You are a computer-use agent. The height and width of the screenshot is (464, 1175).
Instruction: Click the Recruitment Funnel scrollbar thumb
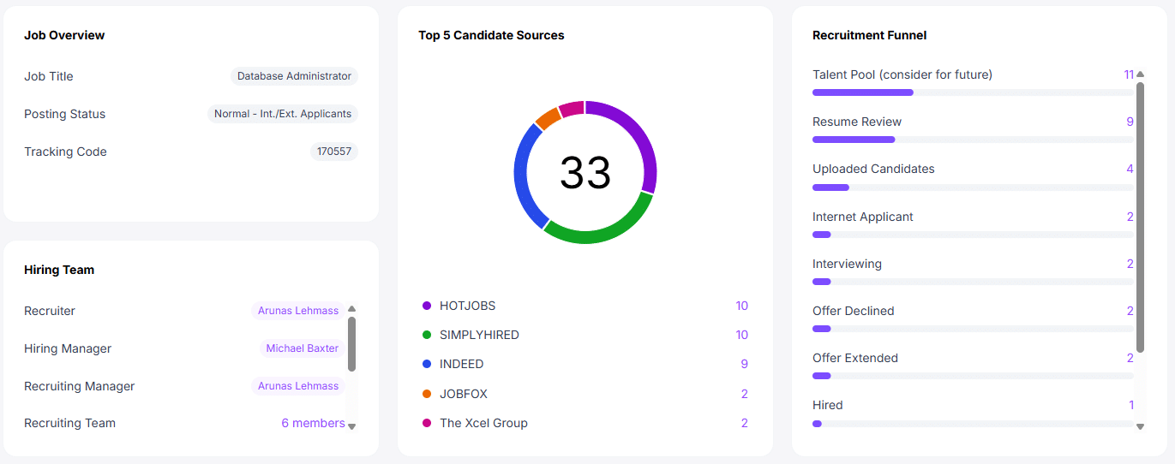(1140, 214)
